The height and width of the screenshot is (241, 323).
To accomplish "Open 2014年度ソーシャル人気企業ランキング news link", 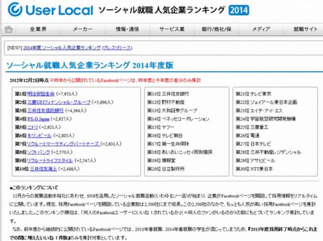I will (x=62, y=47).
